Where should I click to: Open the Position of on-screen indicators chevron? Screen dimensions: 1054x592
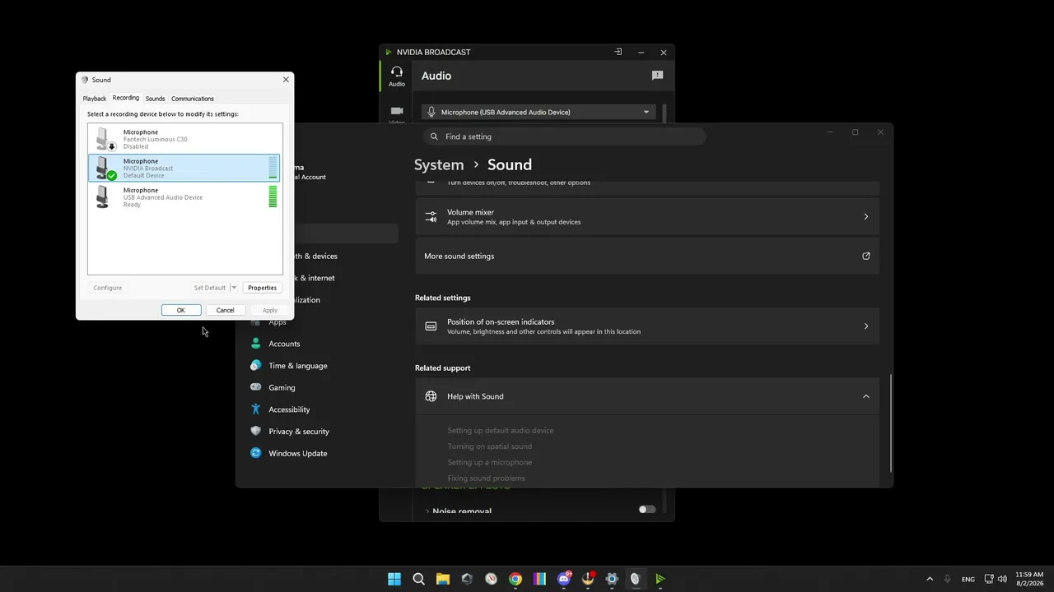tap(865, 326)
